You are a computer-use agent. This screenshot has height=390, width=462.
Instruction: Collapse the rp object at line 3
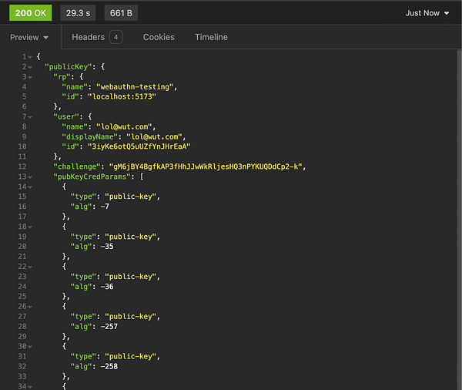tap(30, 78)
